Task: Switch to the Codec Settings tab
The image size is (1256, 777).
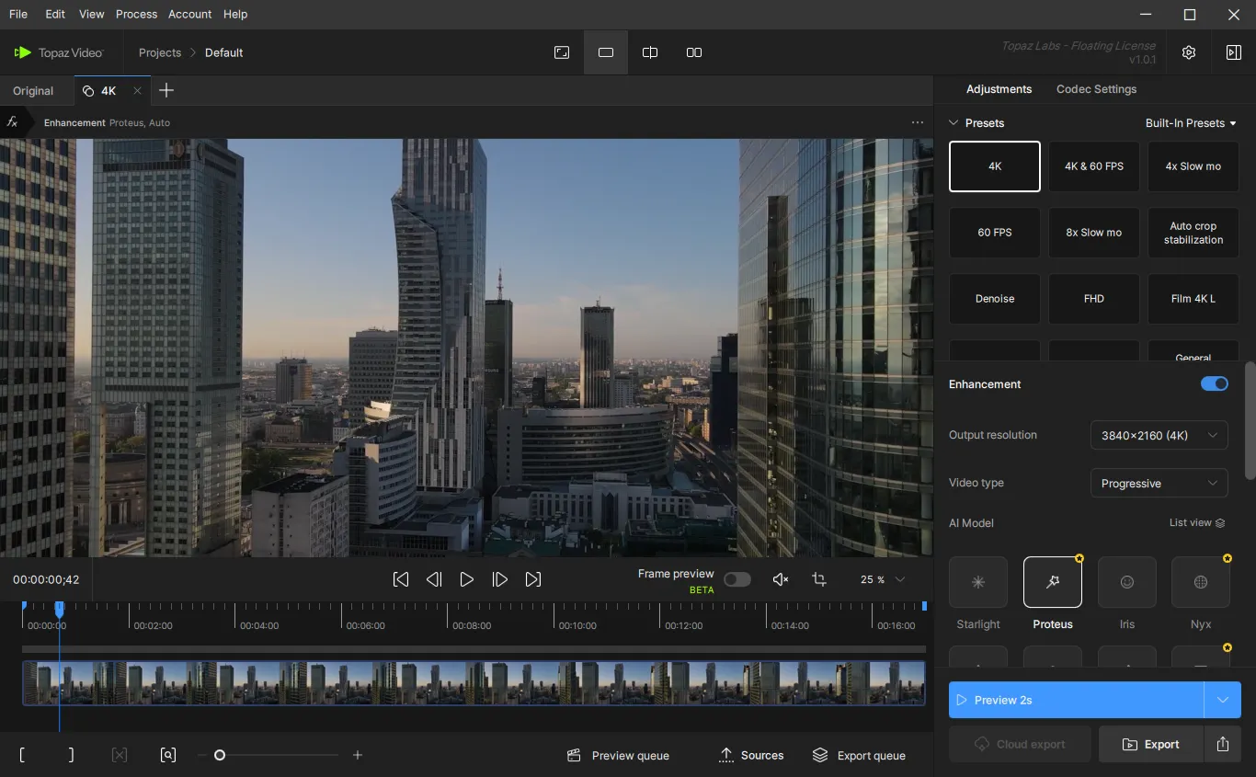Action: [1096, 89]
